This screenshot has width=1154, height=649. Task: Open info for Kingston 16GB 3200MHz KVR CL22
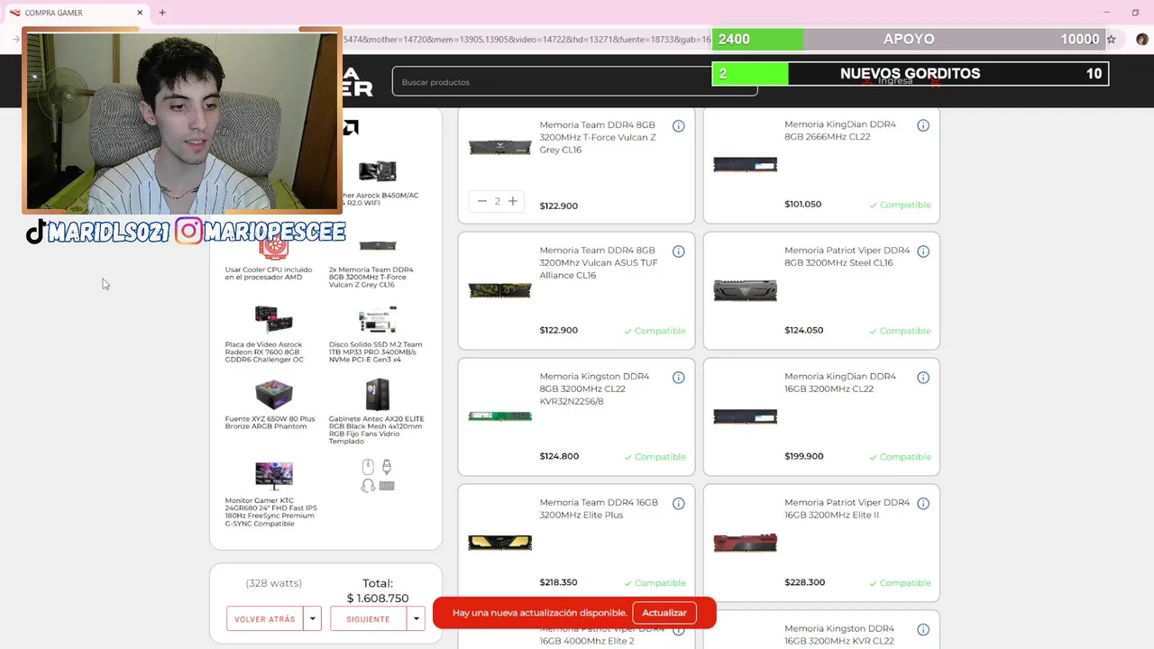[923, 630]
